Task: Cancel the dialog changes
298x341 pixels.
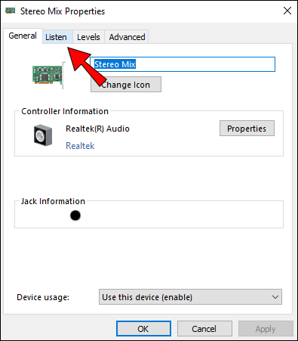Action: pos(204,329)
